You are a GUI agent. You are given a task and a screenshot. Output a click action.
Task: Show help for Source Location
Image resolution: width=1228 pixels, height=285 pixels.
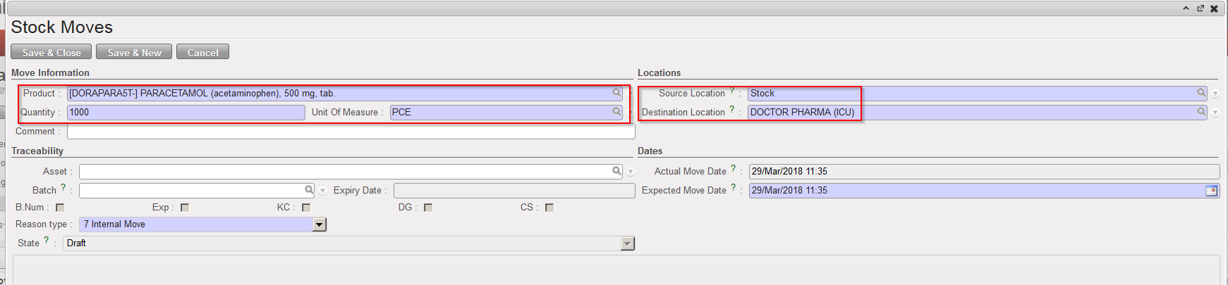tap(732, 91)
